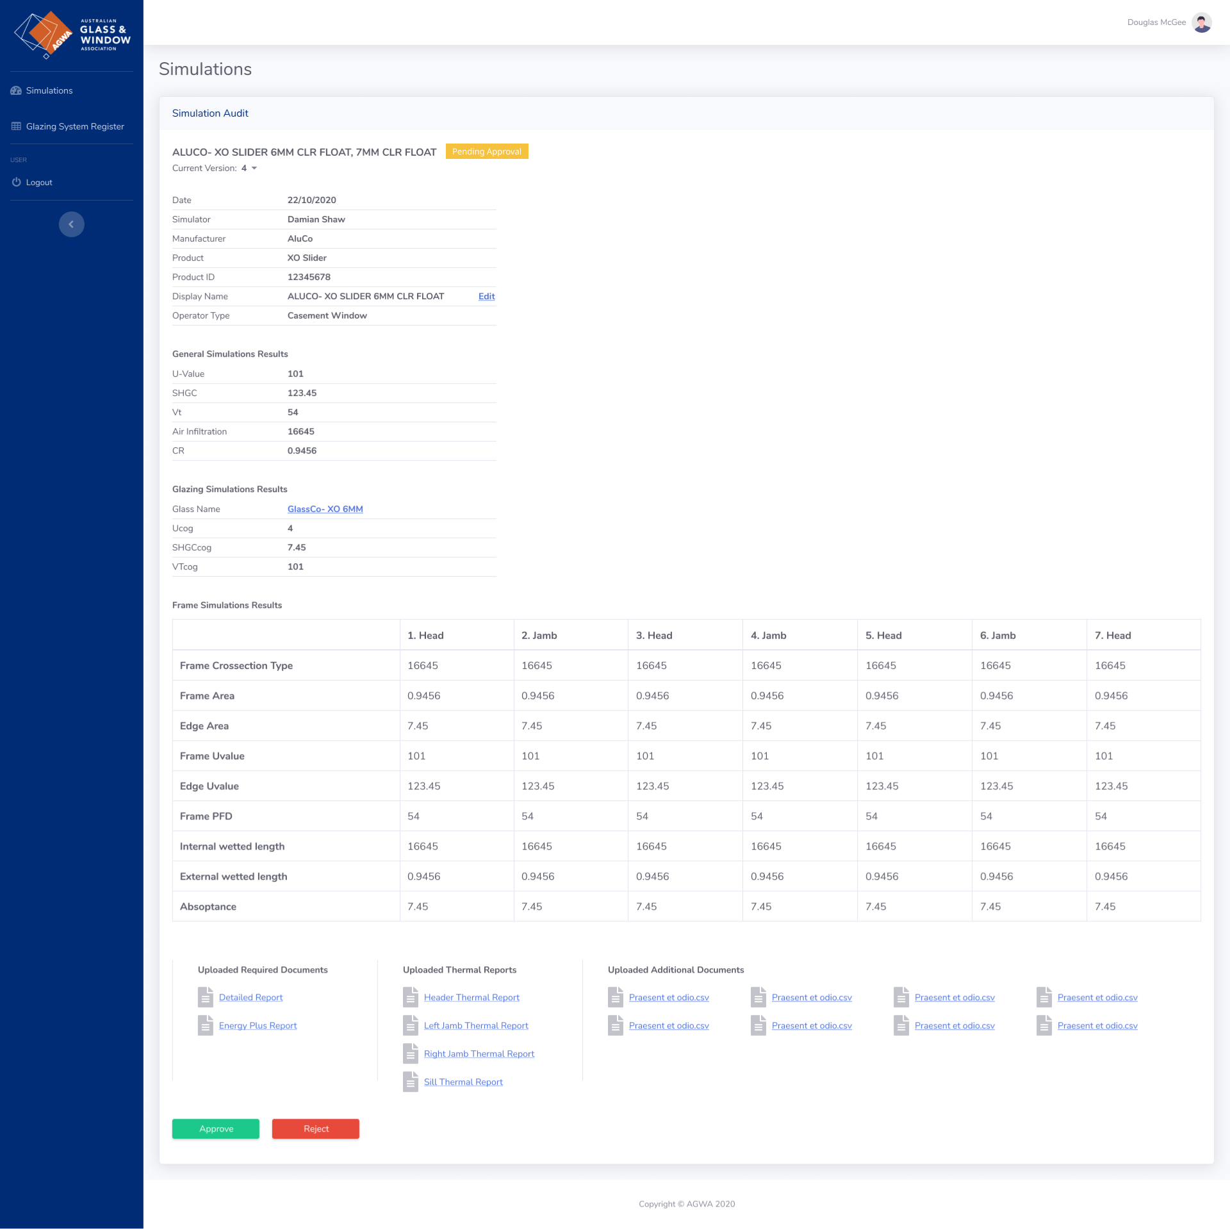Switch to the Simulations section

pyautogui.click(x=49, y=90)
